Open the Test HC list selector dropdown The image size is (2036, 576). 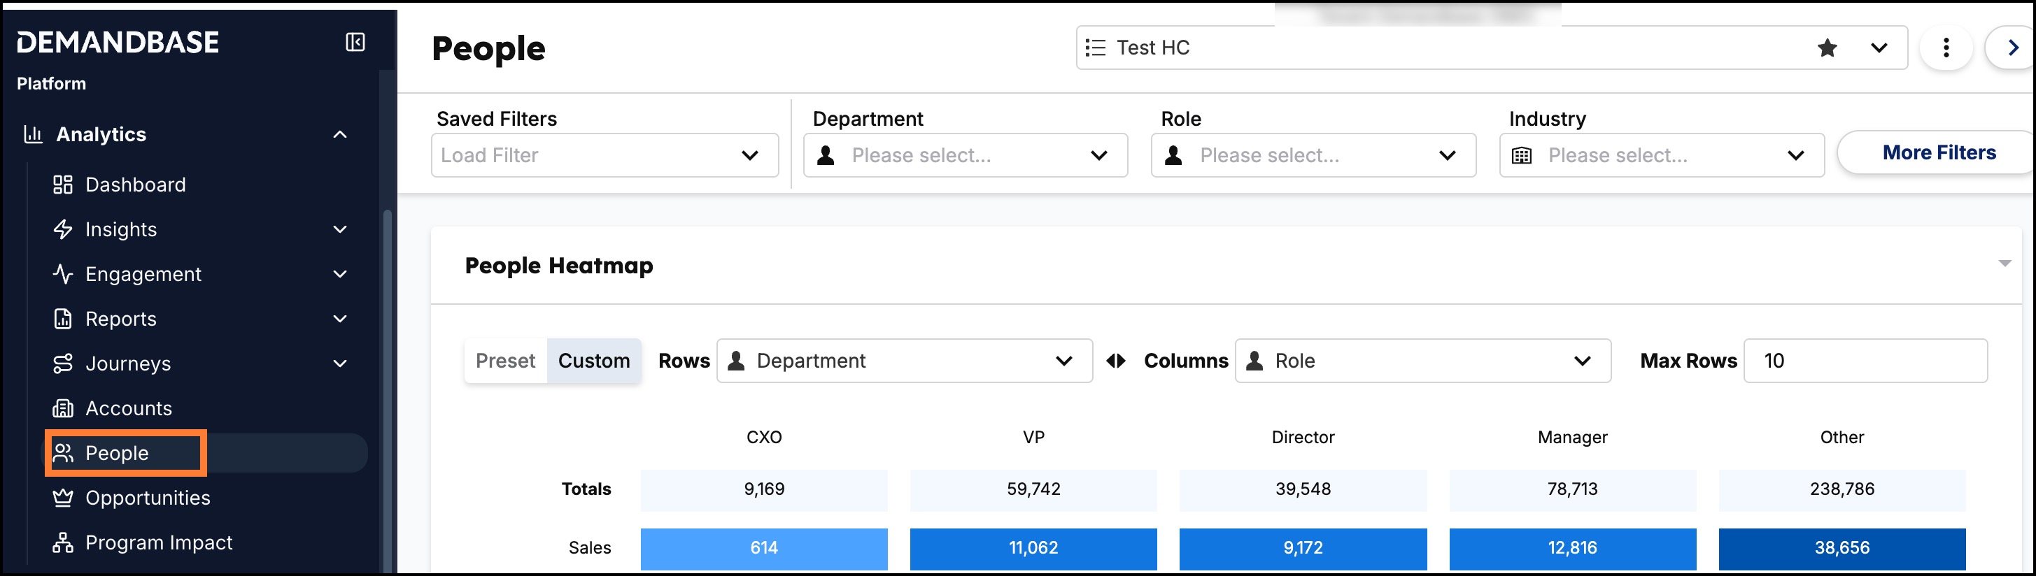tap(1879, 48)
